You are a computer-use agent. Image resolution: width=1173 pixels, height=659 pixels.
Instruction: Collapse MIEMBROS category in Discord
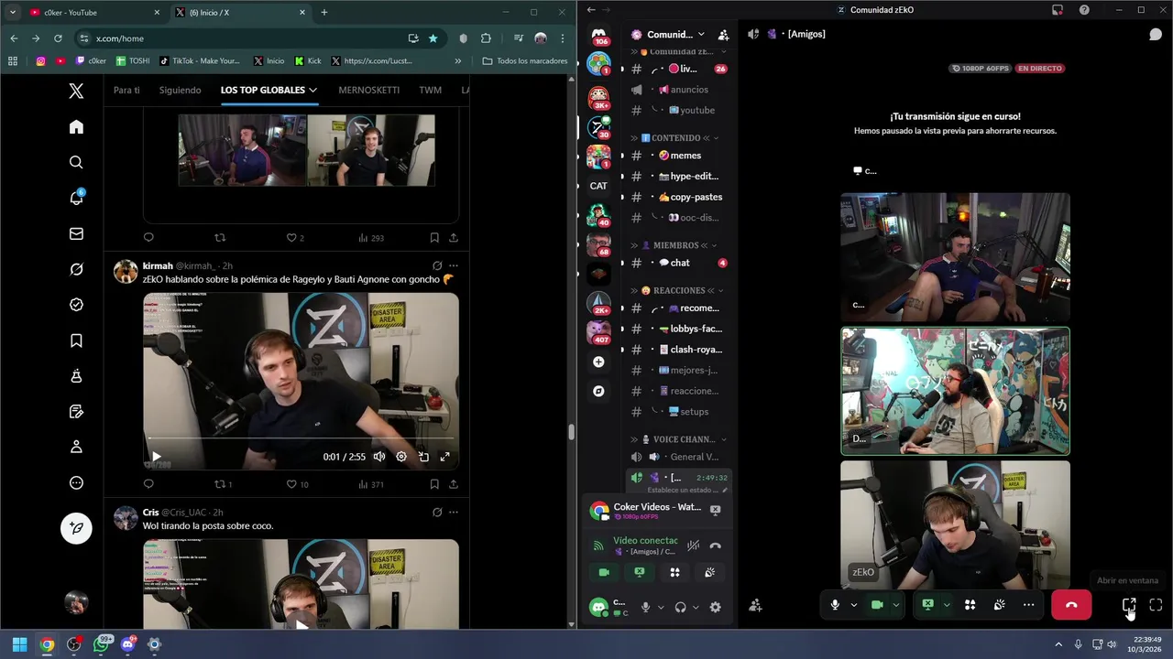click(676, 245)
